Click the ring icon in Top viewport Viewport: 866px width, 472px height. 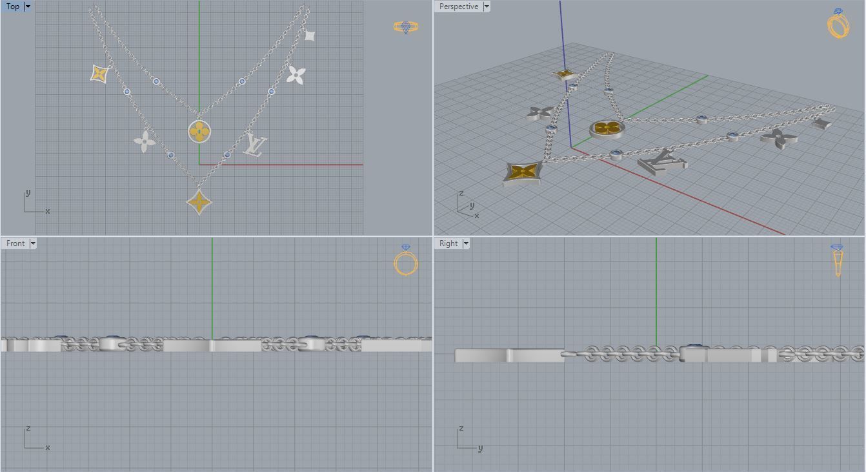click(405, 27)
